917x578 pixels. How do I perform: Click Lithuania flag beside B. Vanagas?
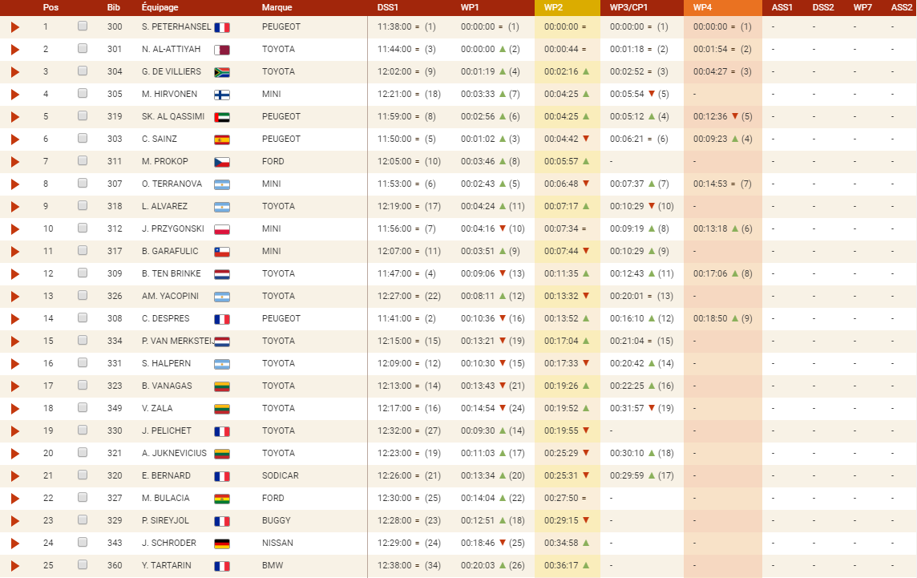[x=222, y=386]
